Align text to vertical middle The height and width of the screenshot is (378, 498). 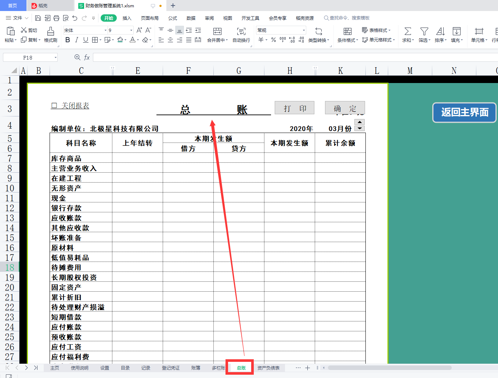(170, 30)
